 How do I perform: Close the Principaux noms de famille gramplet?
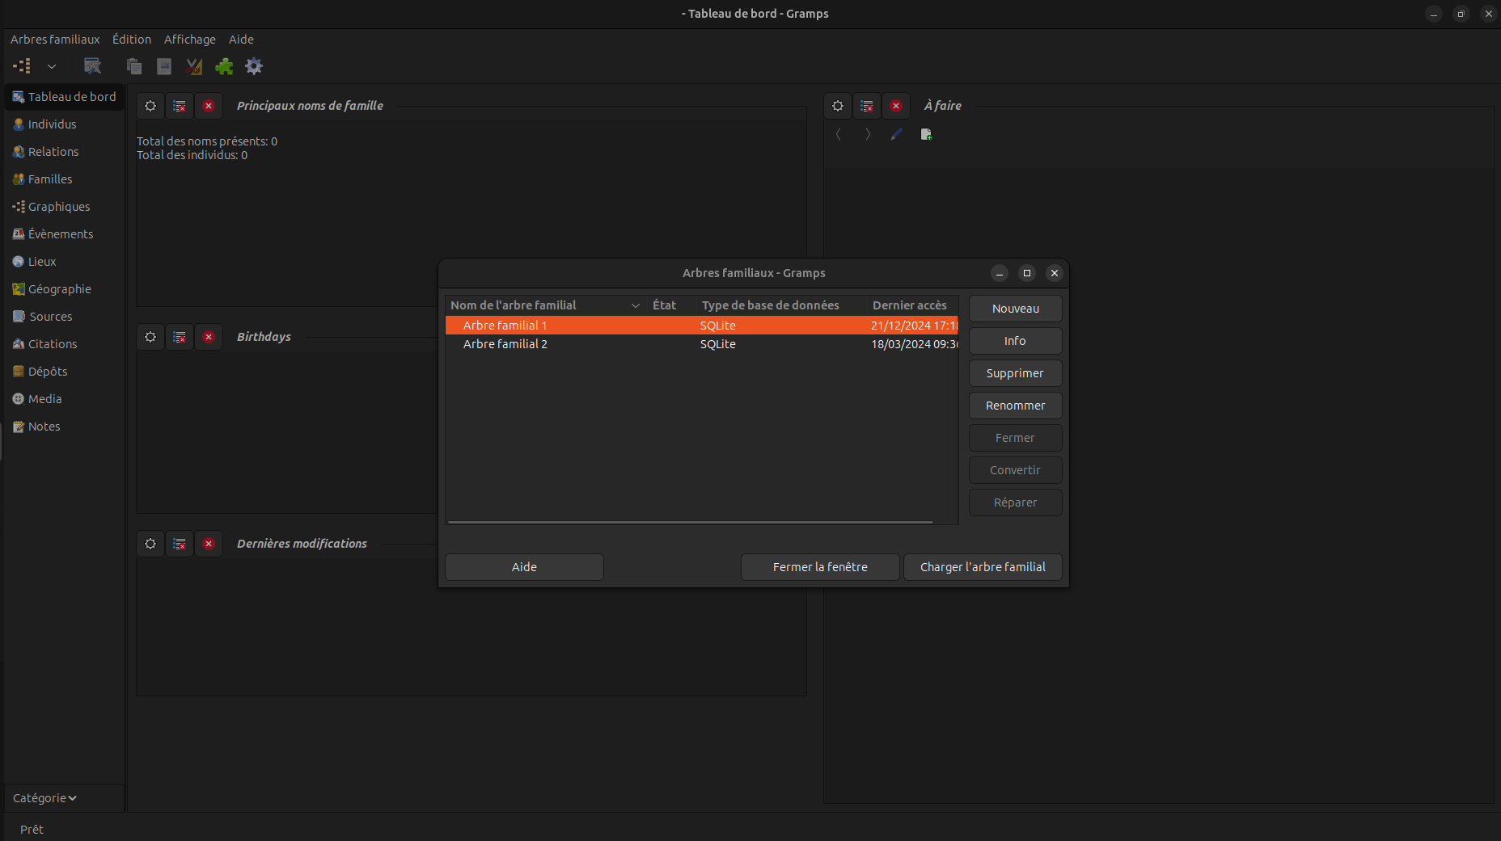point(209,106)
